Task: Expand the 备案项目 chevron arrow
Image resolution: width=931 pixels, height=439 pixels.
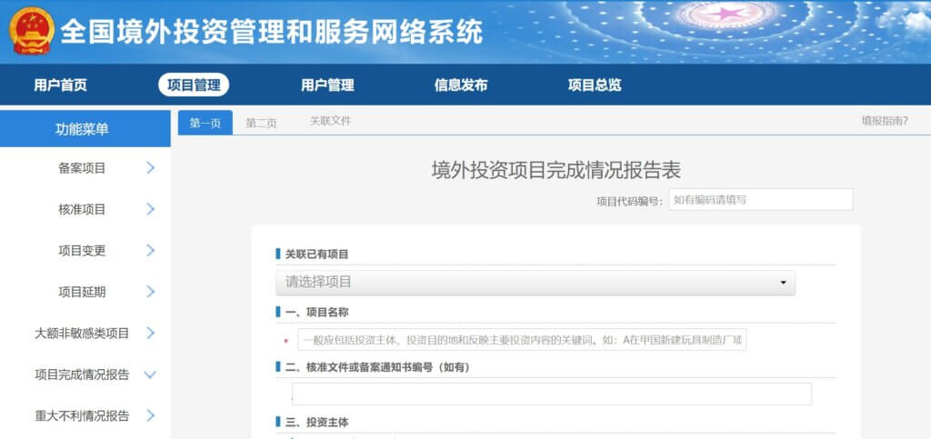Action: click(150, 167)
